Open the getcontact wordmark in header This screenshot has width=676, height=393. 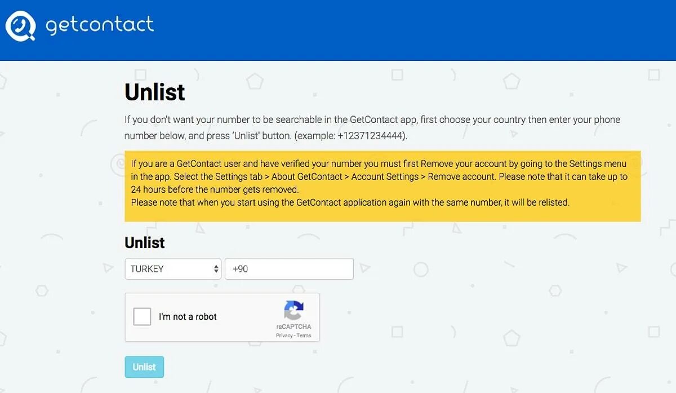coord(100,25)
